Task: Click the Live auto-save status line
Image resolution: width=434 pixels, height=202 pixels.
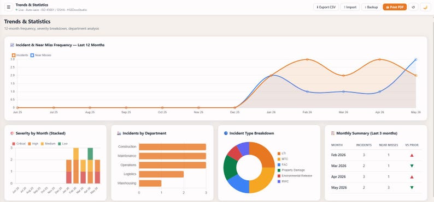Action: [x=51, y=10]
